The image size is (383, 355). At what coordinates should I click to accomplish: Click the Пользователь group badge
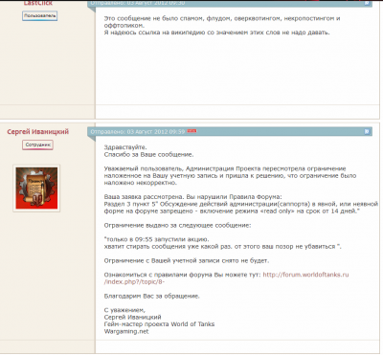[x=39, y=16]
